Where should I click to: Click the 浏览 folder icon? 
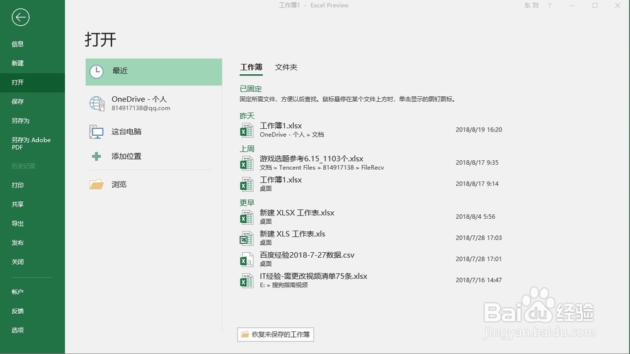(96, 184)
